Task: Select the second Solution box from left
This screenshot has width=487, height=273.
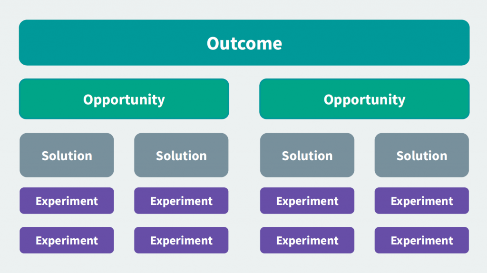Action: (181, 155)
